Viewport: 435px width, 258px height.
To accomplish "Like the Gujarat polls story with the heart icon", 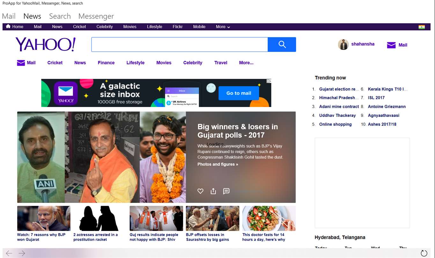I will (x=200, y=191).
